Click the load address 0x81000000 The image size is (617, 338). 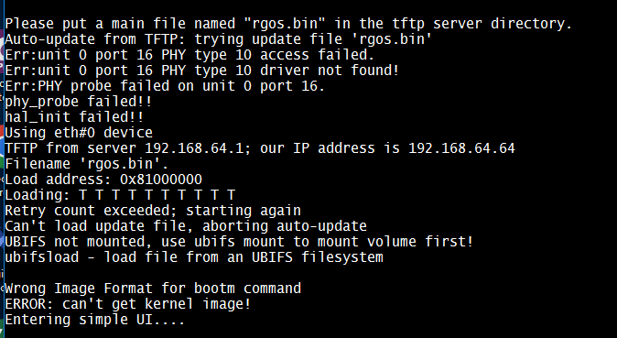(161, 180)
